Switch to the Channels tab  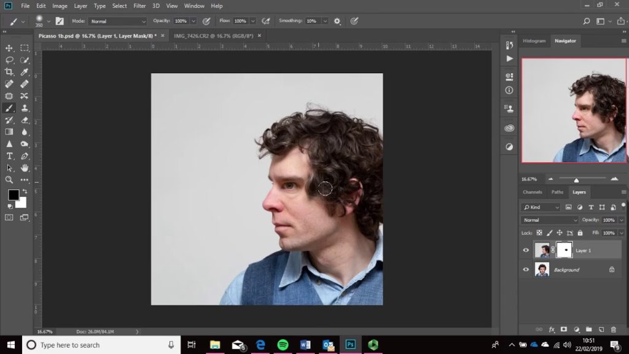point(532,192)
